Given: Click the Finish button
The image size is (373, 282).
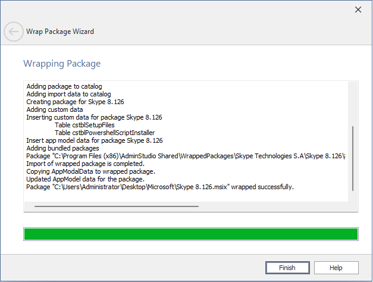Looking at the screenshot, I should point(287,268).
